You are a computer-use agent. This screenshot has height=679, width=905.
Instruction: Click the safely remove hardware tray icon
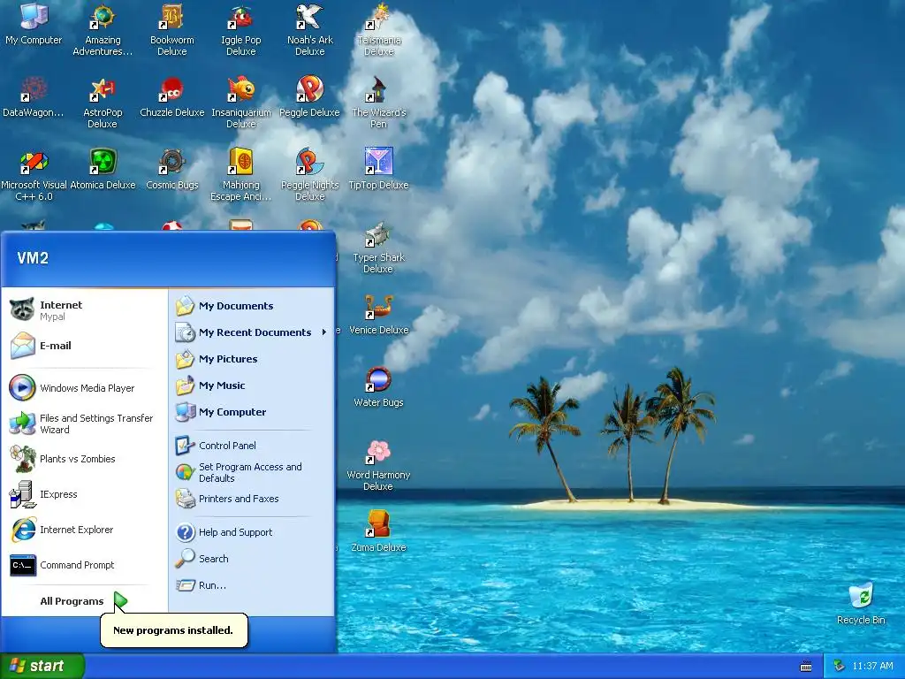(x=840, y=666)
